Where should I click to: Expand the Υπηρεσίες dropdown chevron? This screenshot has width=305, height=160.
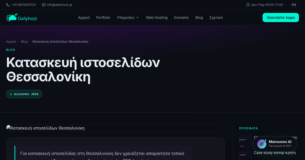(x=138, y=18)
